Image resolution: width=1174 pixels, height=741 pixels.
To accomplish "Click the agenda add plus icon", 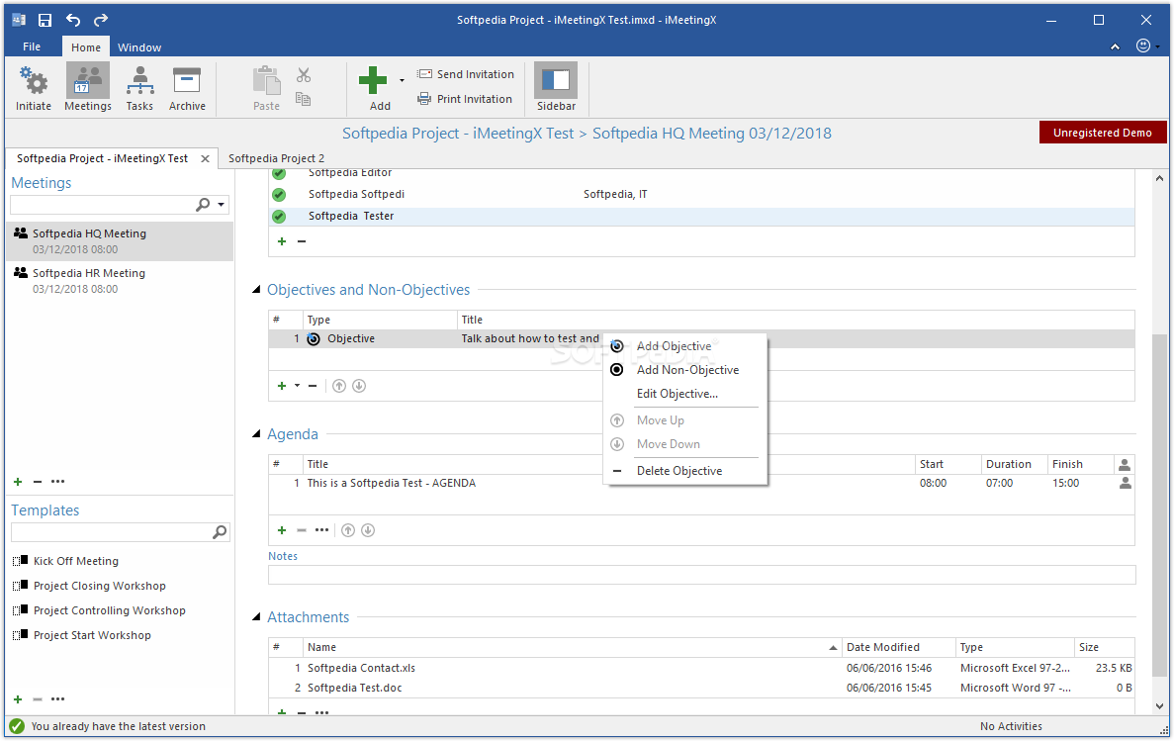I will click(x=282, y=530).
